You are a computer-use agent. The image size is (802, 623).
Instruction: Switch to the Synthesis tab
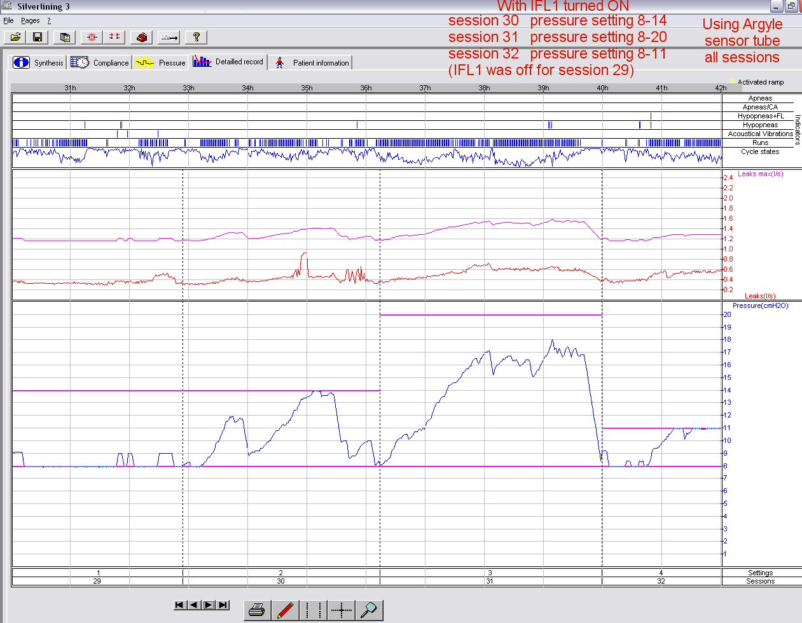(x=39, y=62)
